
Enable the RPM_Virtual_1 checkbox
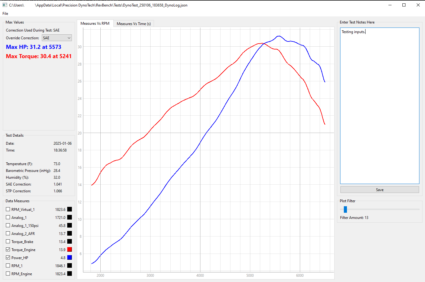[x=8, y=209]
